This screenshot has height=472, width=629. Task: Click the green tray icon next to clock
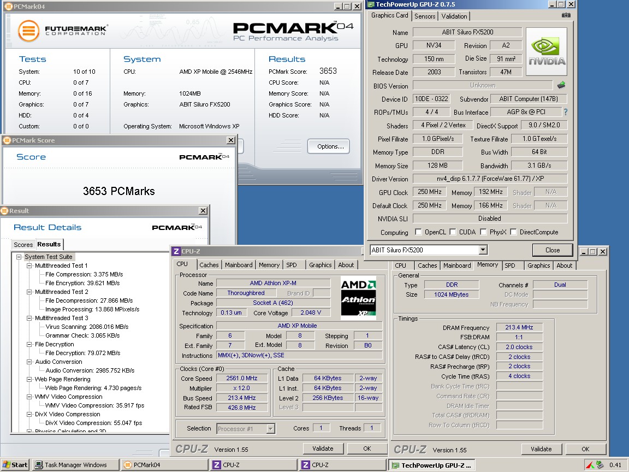tap(600, 465)
